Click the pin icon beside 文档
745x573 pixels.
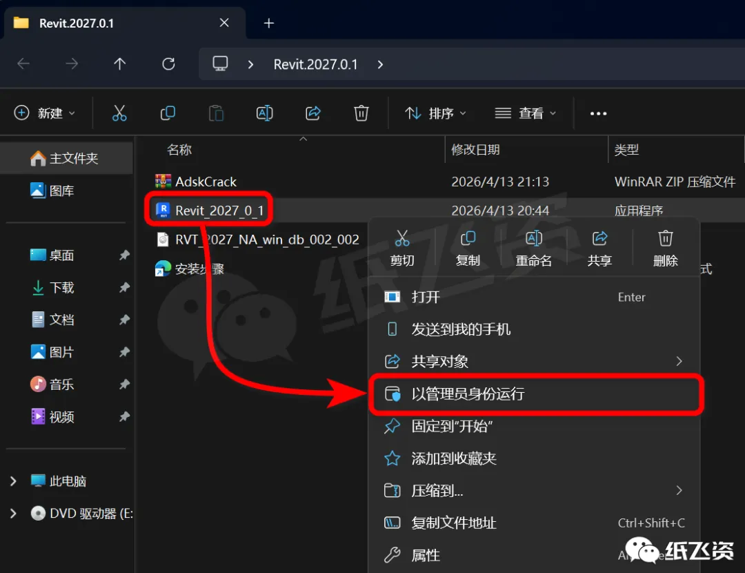pos(124,320)
